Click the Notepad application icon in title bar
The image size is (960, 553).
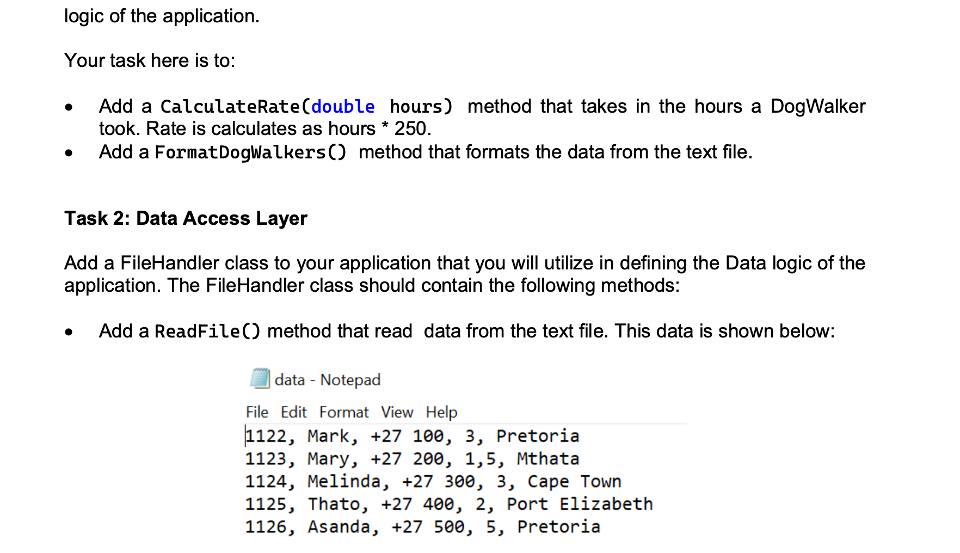point(259,379)
